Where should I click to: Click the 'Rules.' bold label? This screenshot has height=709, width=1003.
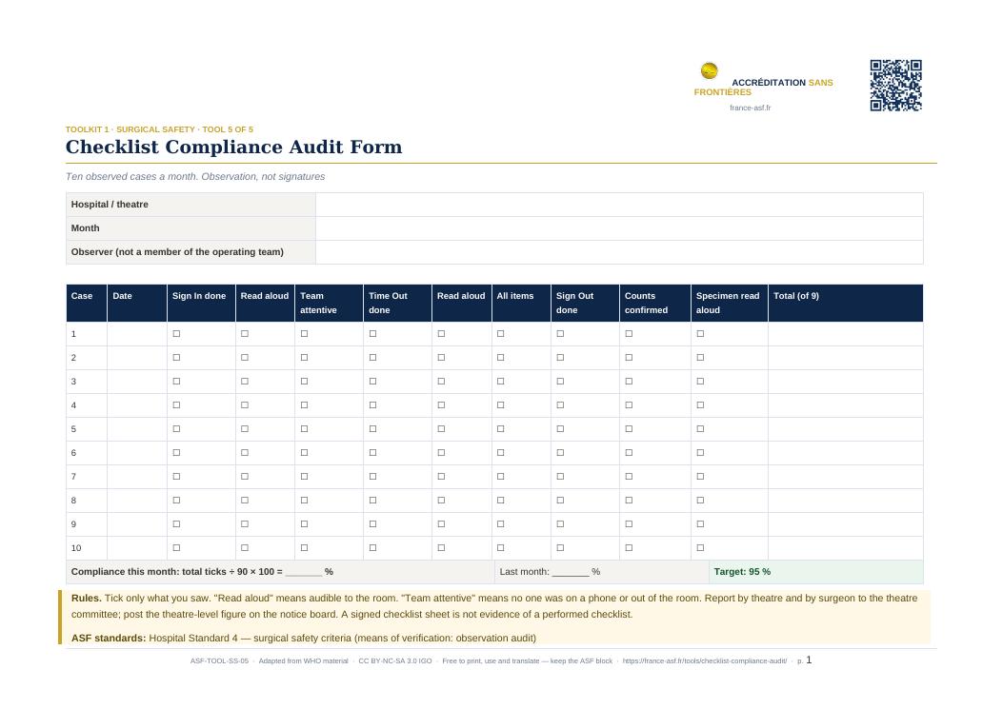(x=87, y=599)
